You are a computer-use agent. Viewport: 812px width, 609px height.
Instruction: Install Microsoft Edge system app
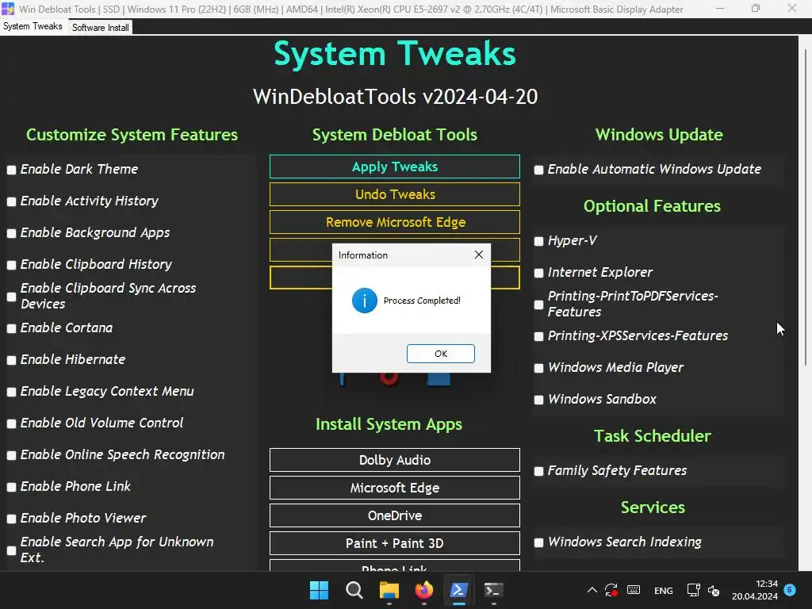[395, 488]
